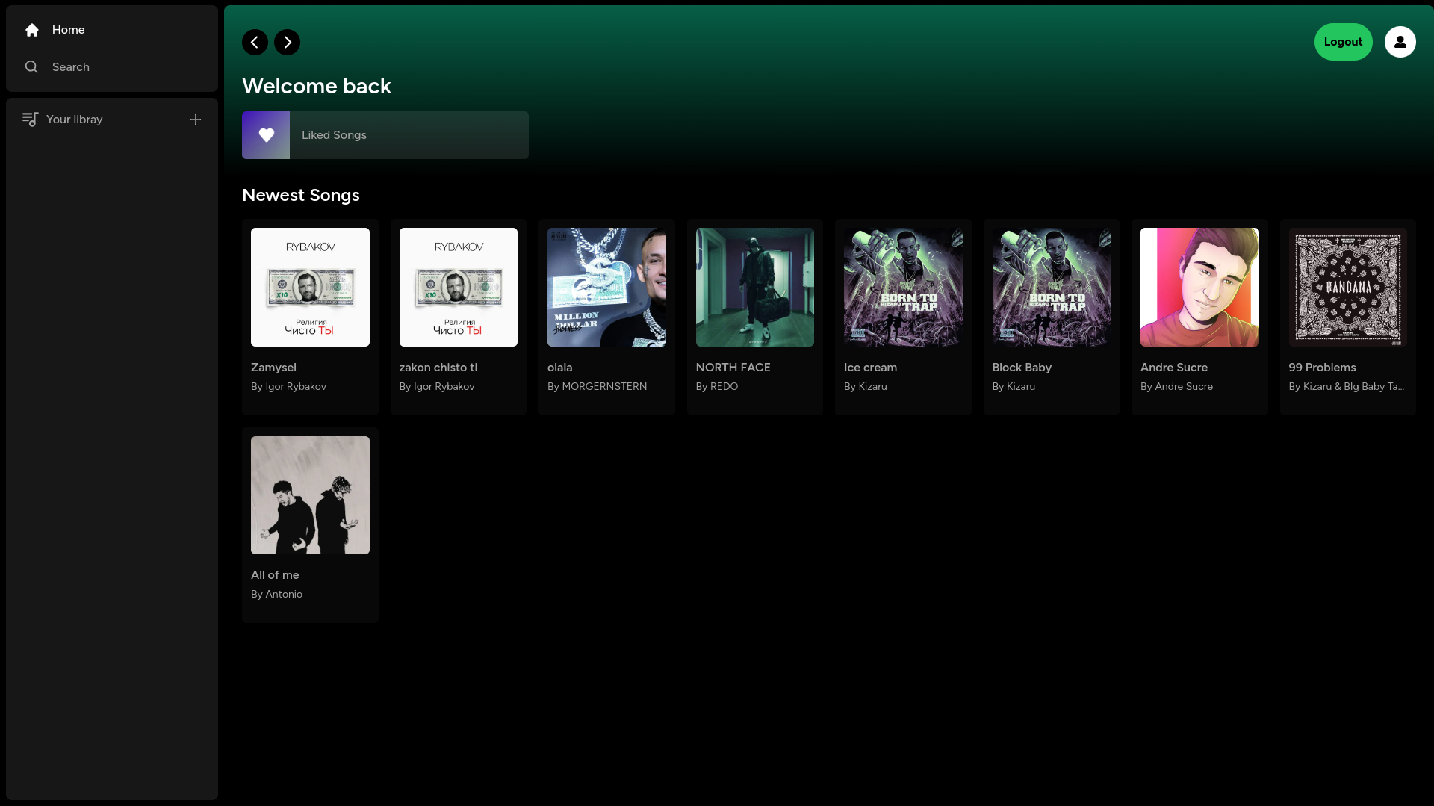Image resolution: width=1434 pixels, height=806 pixels.
Task: Click the zakon chisto ti song title
Action: (438, 368)
